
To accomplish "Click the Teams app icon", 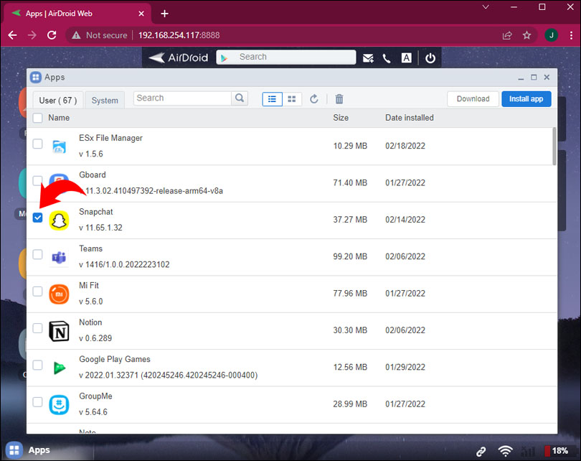I will (x=59, y=257).
